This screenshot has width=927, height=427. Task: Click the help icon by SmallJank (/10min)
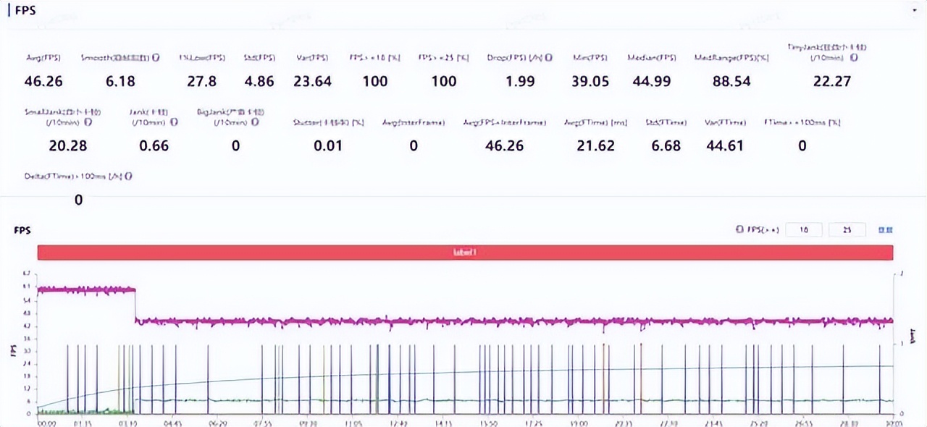pyautogui.click(x=88, y=123)
